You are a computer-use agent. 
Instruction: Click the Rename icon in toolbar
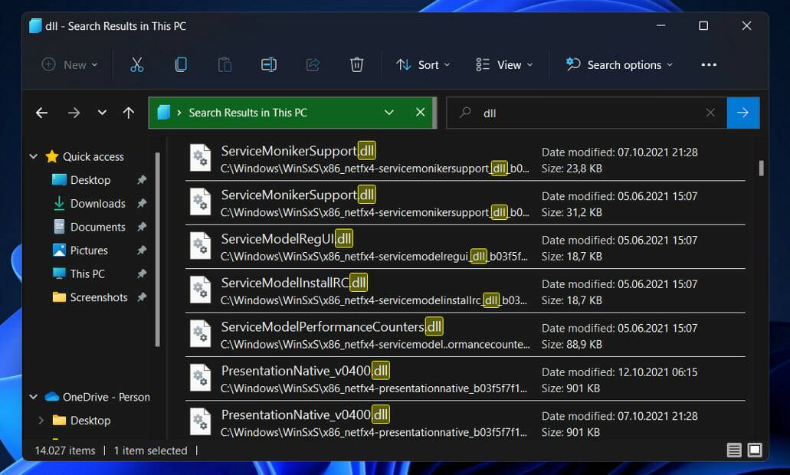tap(268, 64)
